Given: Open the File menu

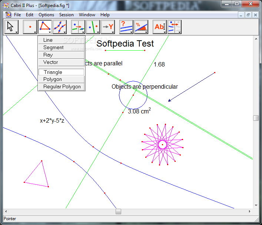Looking at the screenshot, I should point(17,15).
